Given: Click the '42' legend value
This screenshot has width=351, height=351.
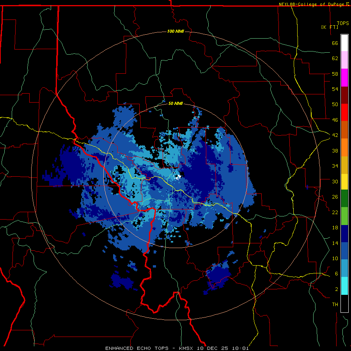Looking at the screenshot, I should click(335, 135).
